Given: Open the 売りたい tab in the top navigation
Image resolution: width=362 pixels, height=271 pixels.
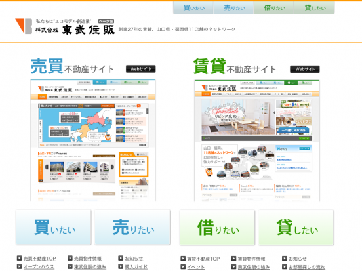Looking at the screenshot, I should coord(233,8).
